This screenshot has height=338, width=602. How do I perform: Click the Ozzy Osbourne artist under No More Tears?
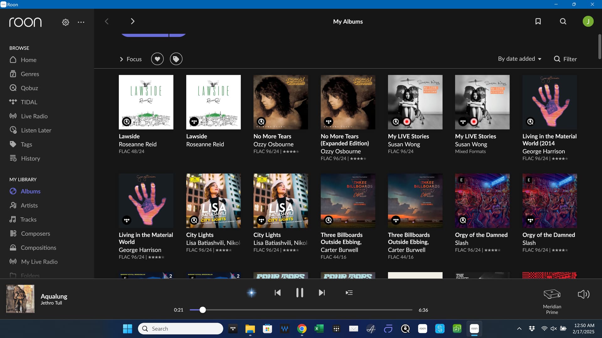point(273,144)
